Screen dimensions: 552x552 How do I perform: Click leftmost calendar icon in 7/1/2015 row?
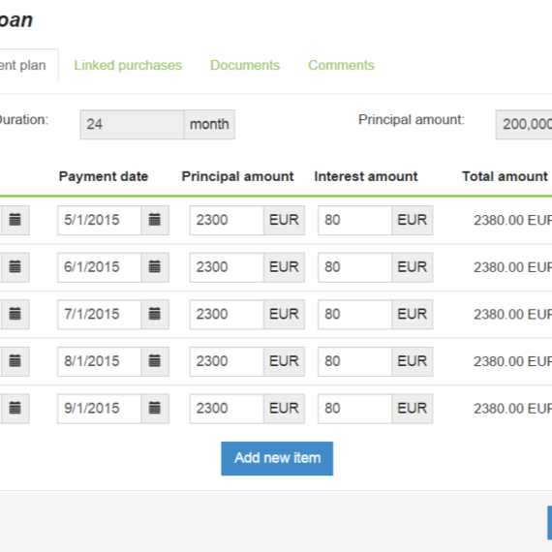coord(15,315)
